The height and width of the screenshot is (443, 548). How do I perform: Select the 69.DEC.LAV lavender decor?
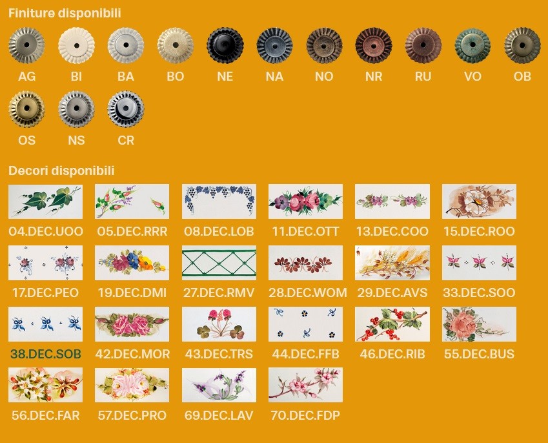[x=219, y=385]
